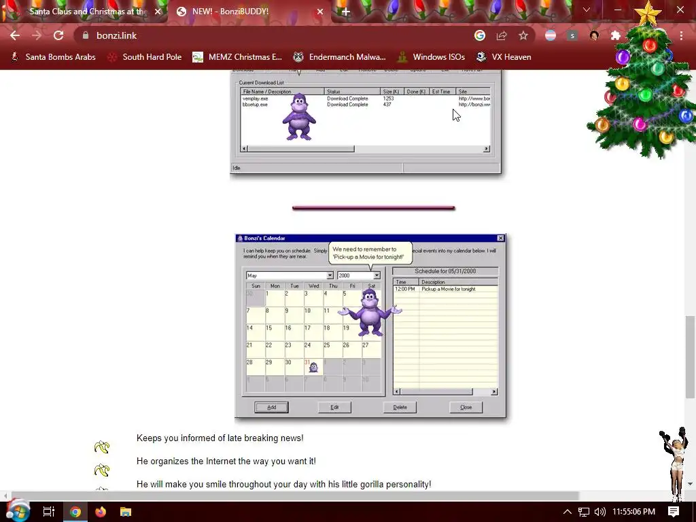
Task: Click banana icon beside breaking news line
Action: click(102, 447)
